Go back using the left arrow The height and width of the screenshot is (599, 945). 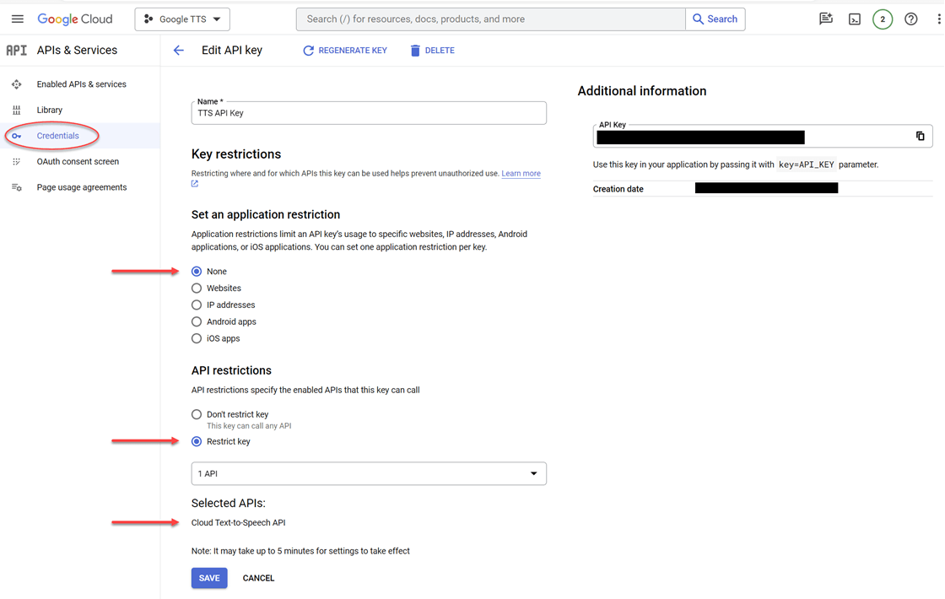point(178,51)
